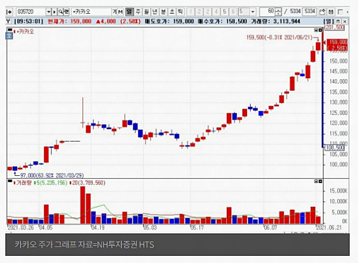Screen dimensions: 358x263
Task: Click the price panel's right corner mini icon
Action: click(320, 30)
